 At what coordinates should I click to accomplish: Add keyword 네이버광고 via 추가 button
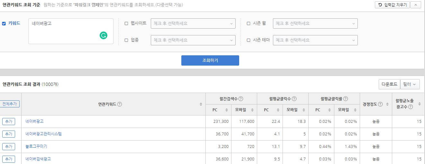[x=9, y=122]
